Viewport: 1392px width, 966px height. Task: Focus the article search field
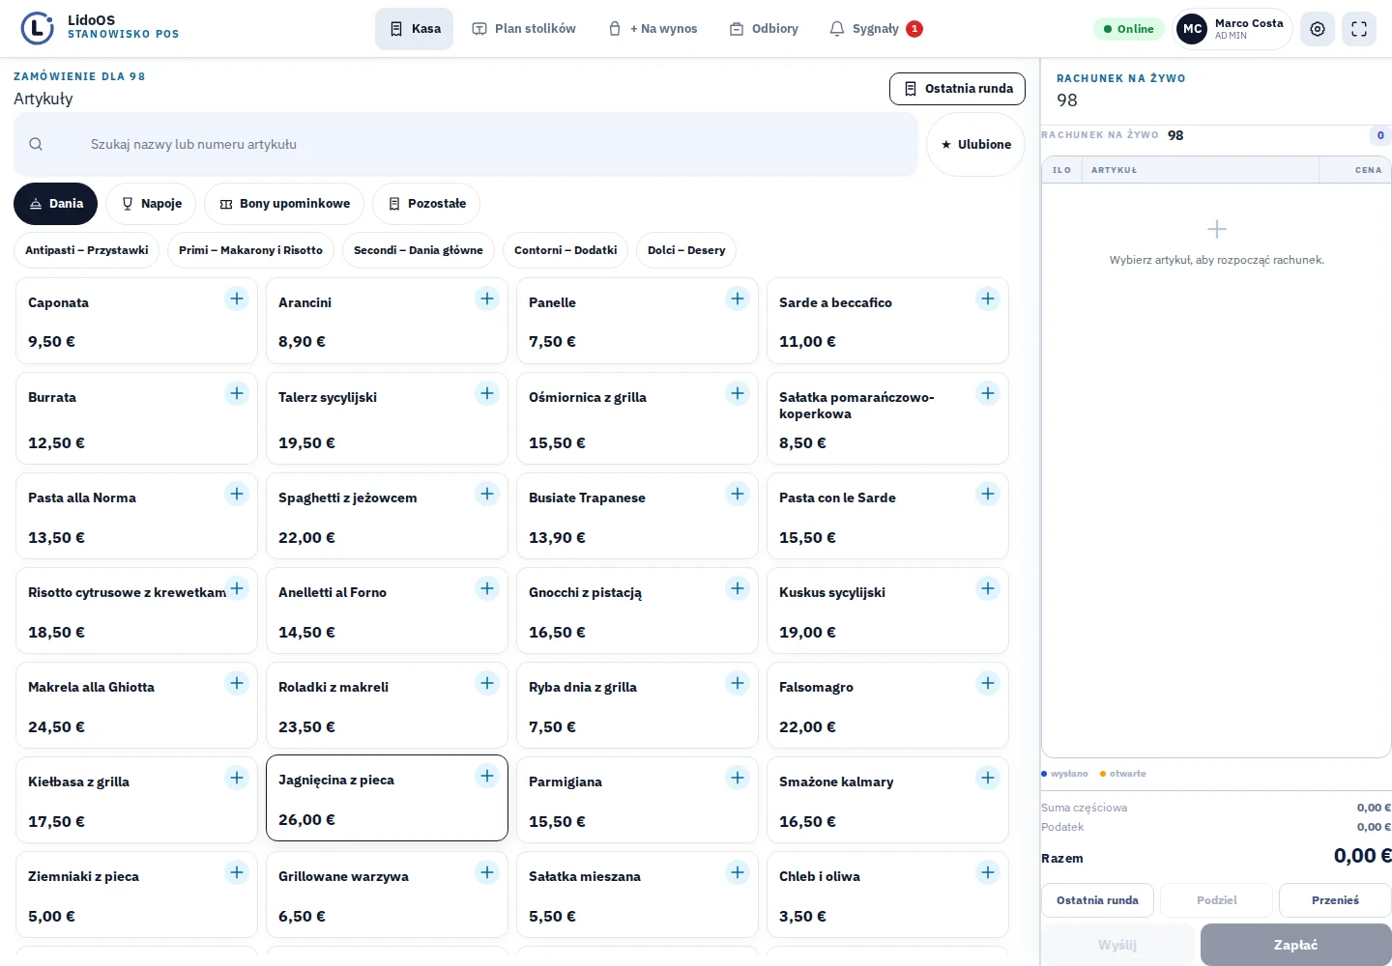tap(466, 145)
